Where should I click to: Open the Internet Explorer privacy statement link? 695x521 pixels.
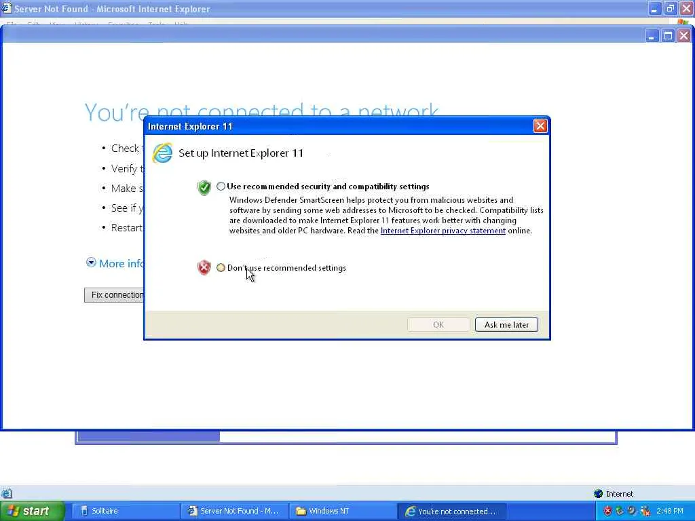[443, 231]
